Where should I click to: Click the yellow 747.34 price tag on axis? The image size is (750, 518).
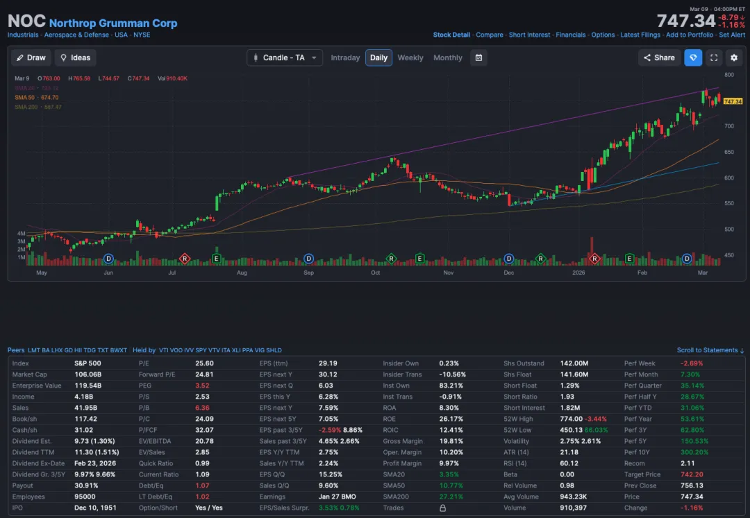[x=733, y=101]
